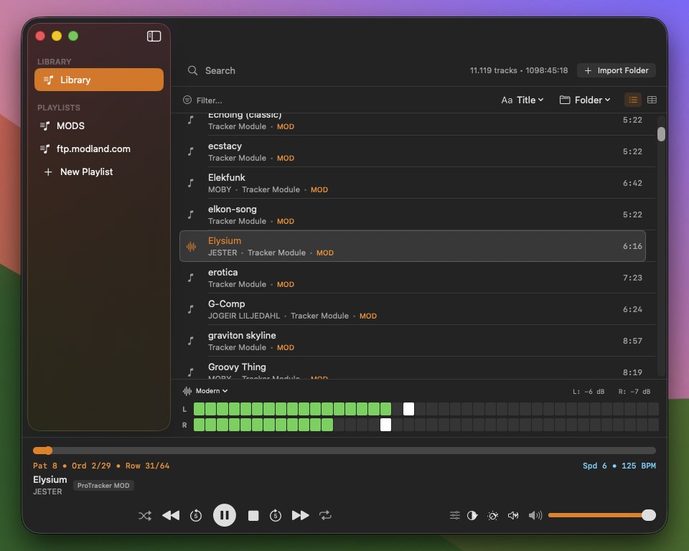
Task: Click the ftp.modland.com playlist icon
Action: pos(44,149)
